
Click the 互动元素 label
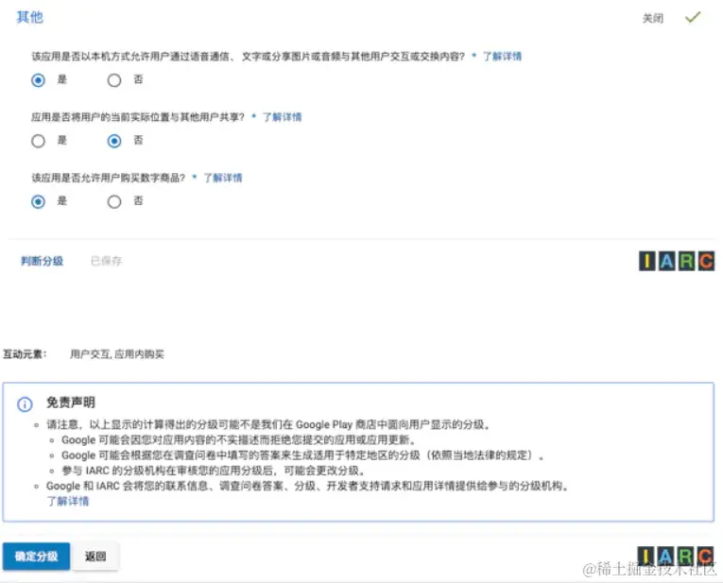point(25,354)
